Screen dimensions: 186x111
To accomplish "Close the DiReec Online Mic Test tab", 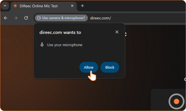I will [x=72, y=6].
